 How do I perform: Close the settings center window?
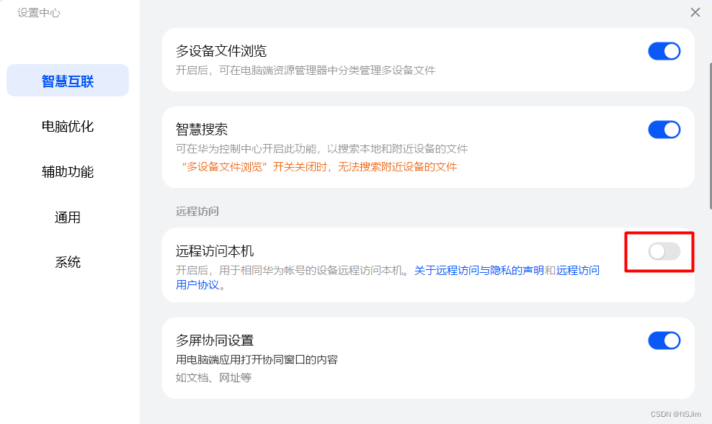[695, 12]
